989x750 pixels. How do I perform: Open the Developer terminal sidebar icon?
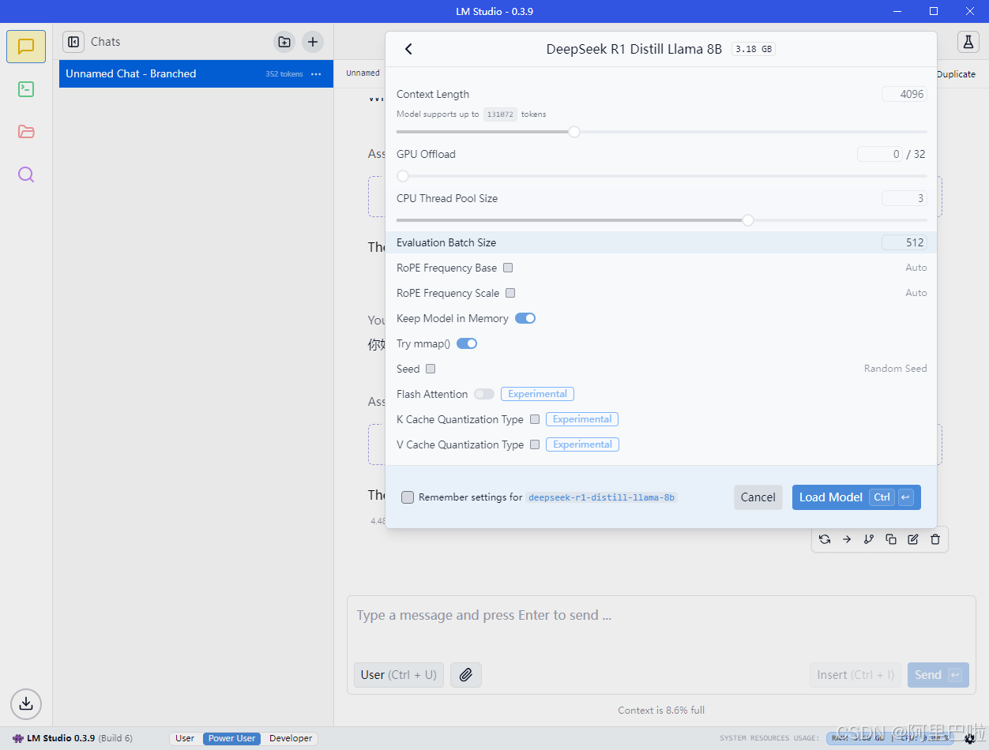click(26, 89)
